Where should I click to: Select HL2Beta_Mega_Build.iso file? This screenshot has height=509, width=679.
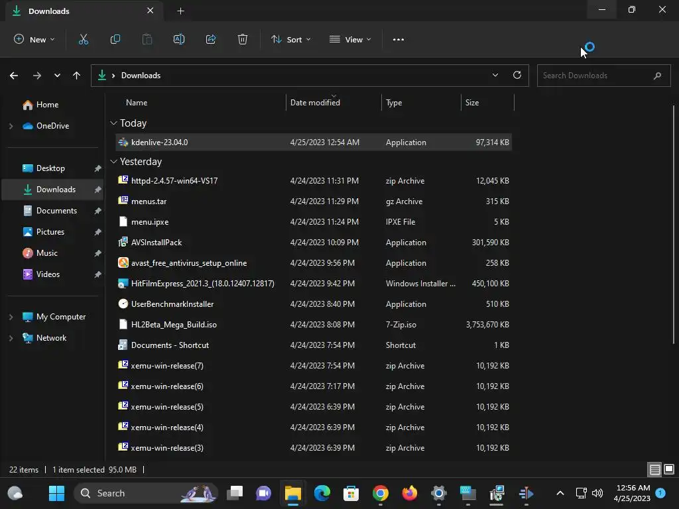314,325
